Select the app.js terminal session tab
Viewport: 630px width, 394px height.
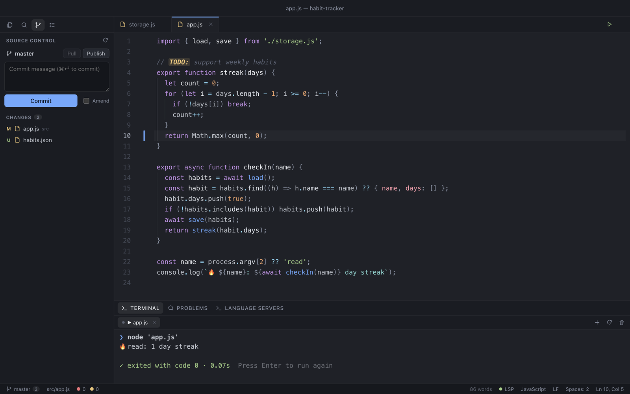139,322
